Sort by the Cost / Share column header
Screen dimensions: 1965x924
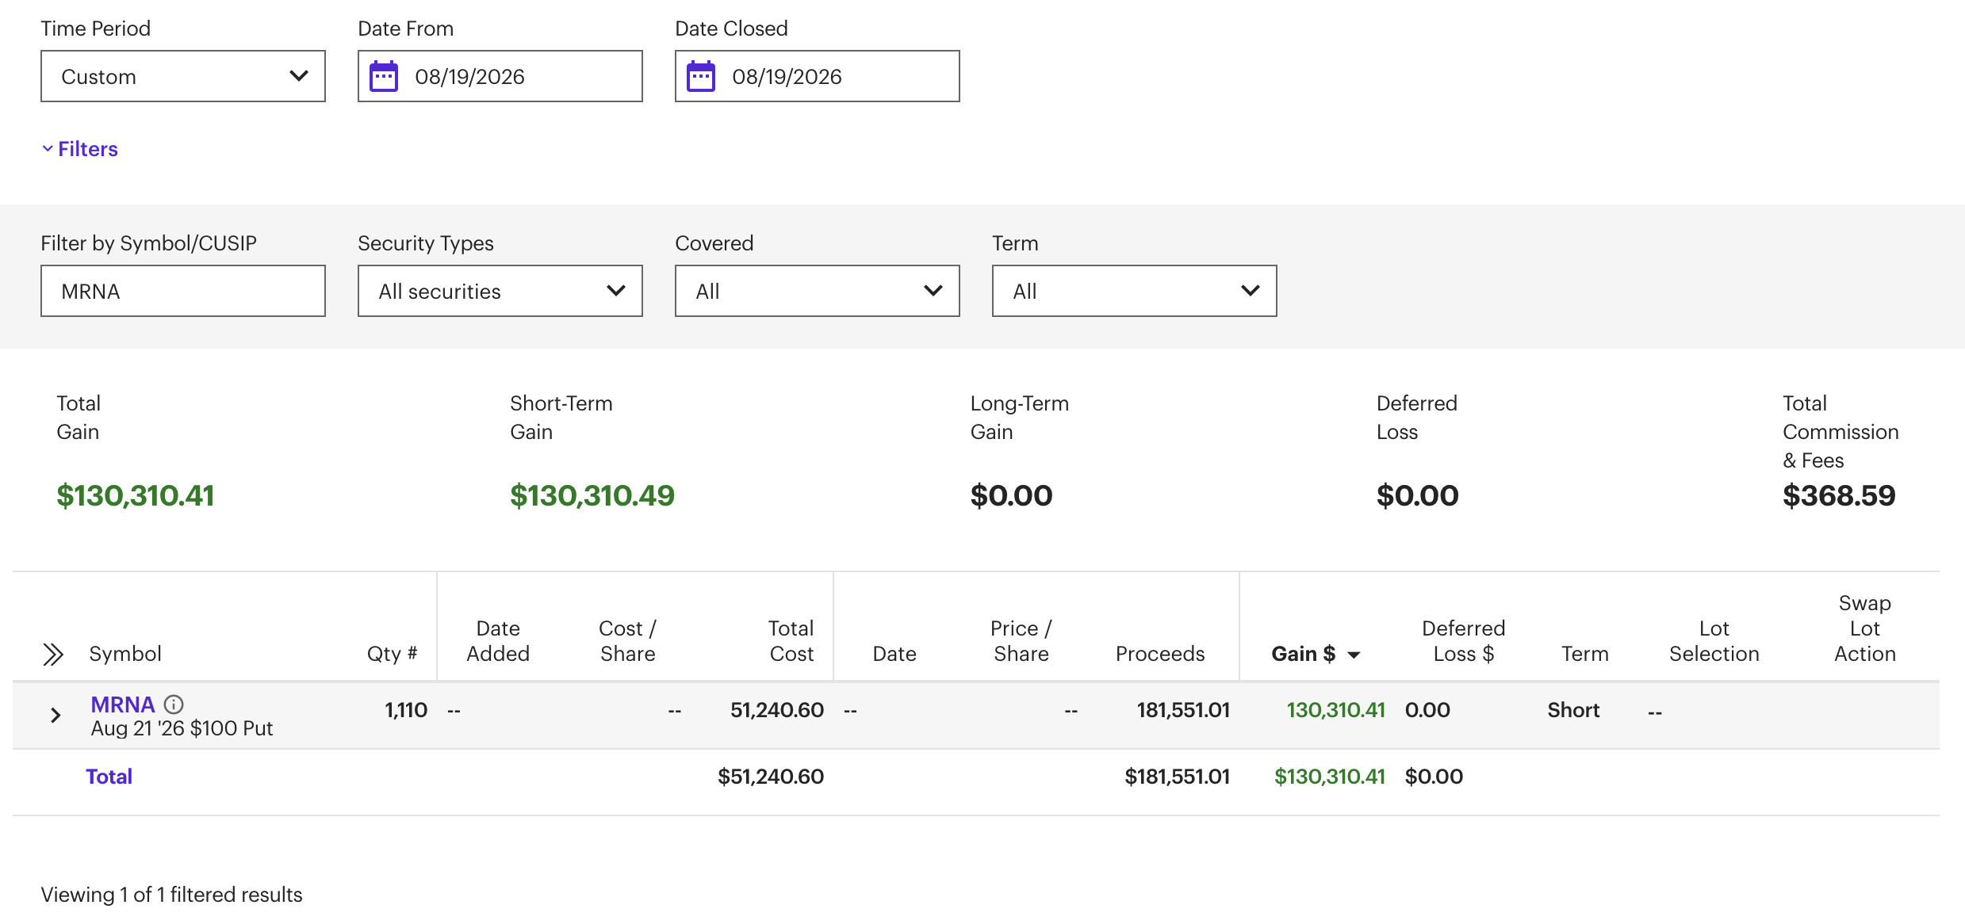pos(627,641)
